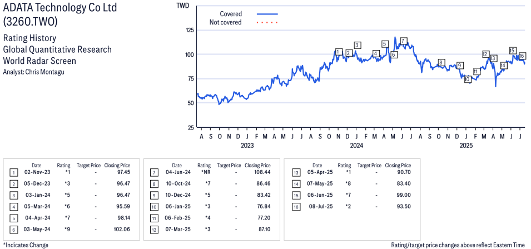Click the 2024 year label
531x249 pixels.
pos(356,146)
